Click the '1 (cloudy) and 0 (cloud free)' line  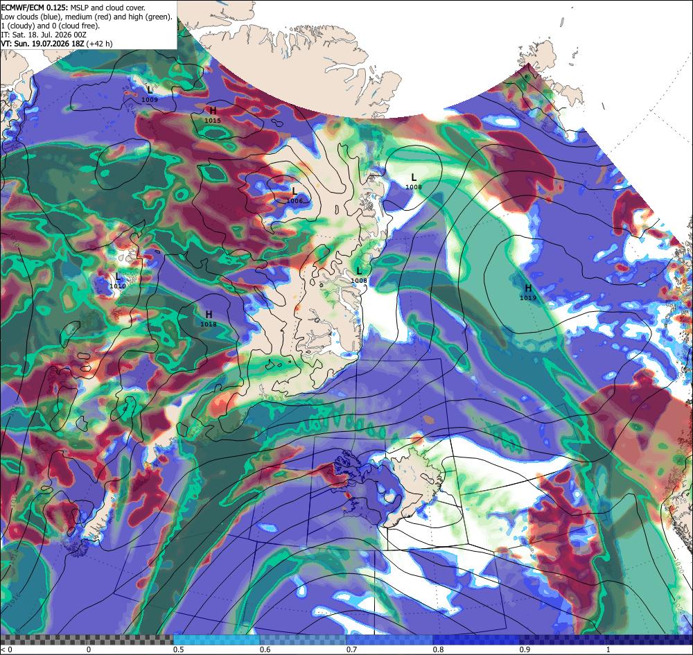pos(51,26)
